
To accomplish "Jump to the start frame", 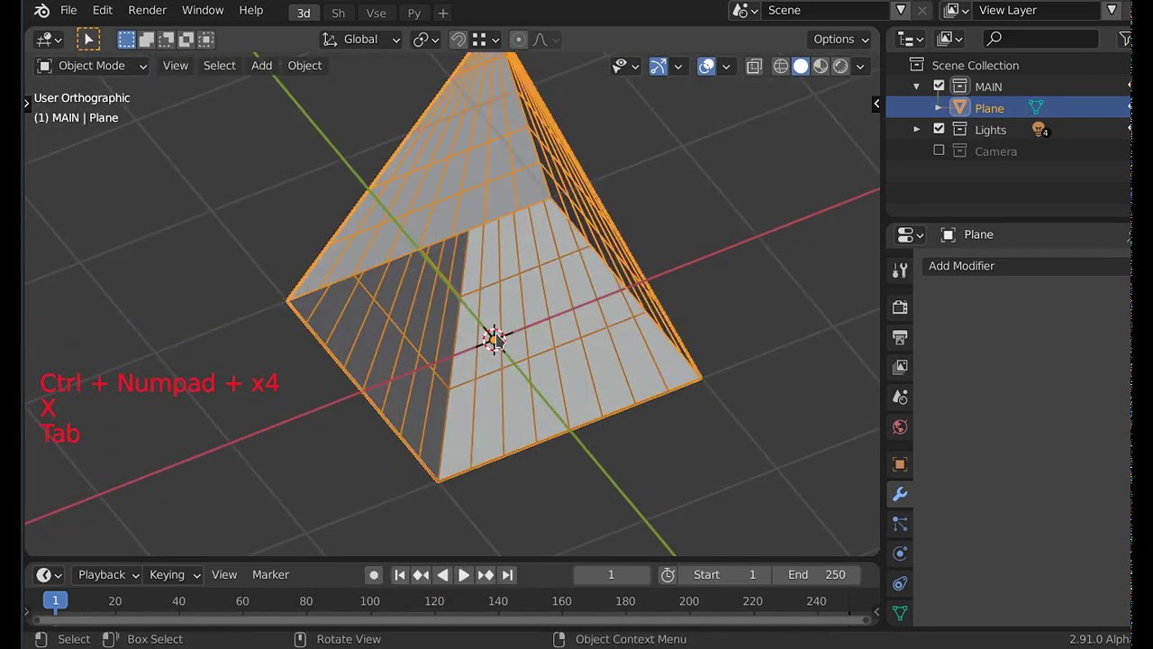I will [x=400, y=575].
